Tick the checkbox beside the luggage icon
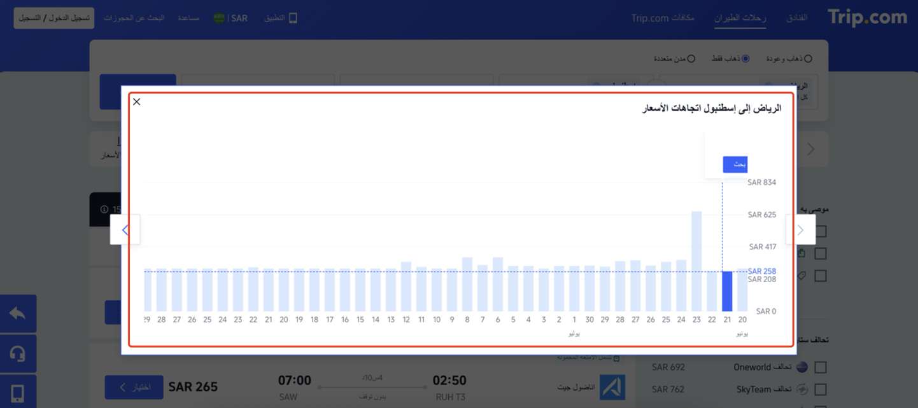This screenshot has width=918, height=408. tap(821, 254)
